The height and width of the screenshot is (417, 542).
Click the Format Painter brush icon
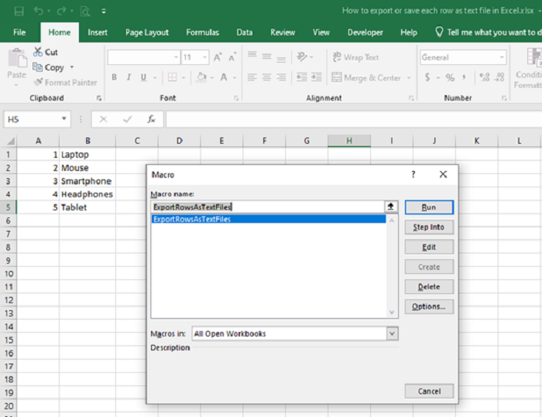(38, 82)
